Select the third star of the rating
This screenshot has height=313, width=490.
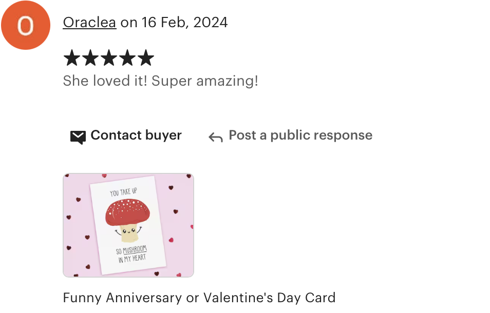109,58
